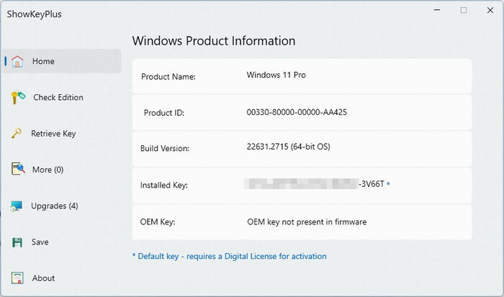The height and width of the screenshot is (297, 504).
Task: Click the blurred Installed Key value
Action: [x=301, y=185]
